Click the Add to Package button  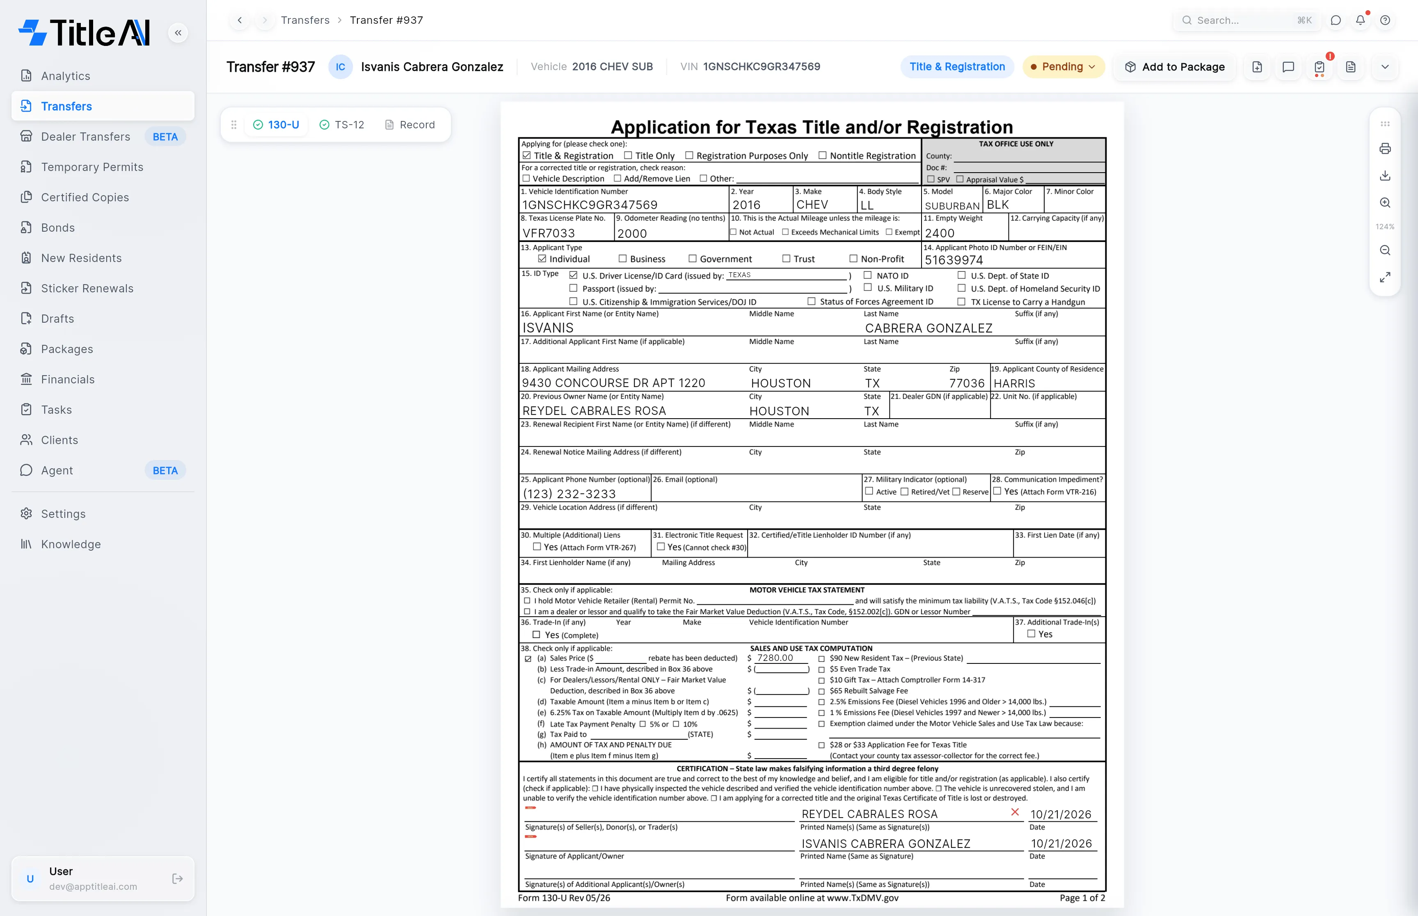[1174, 66]
